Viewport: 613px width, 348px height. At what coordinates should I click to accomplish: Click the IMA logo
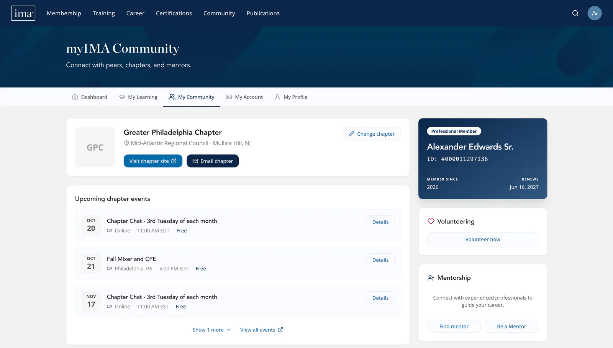(23, 13)
